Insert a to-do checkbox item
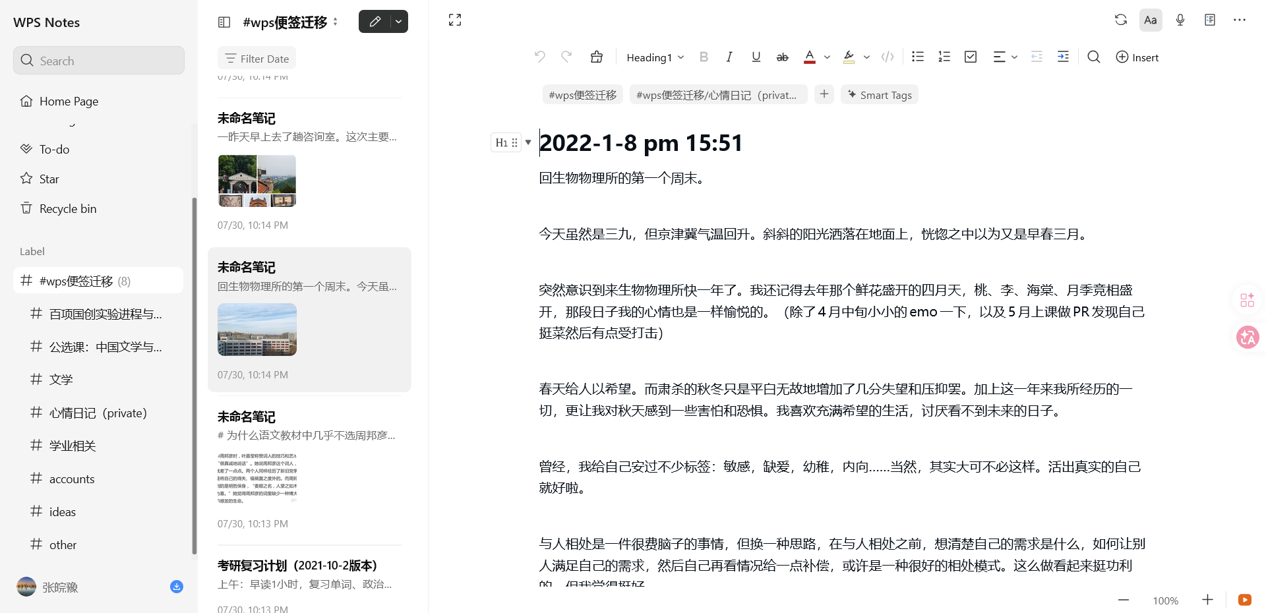 tap(970, 57)
